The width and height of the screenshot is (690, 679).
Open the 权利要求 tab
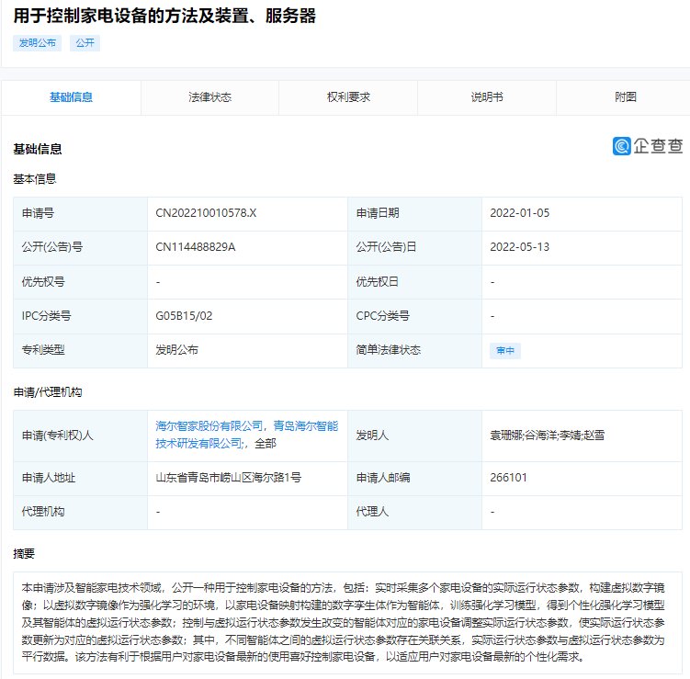coord(348,97)
